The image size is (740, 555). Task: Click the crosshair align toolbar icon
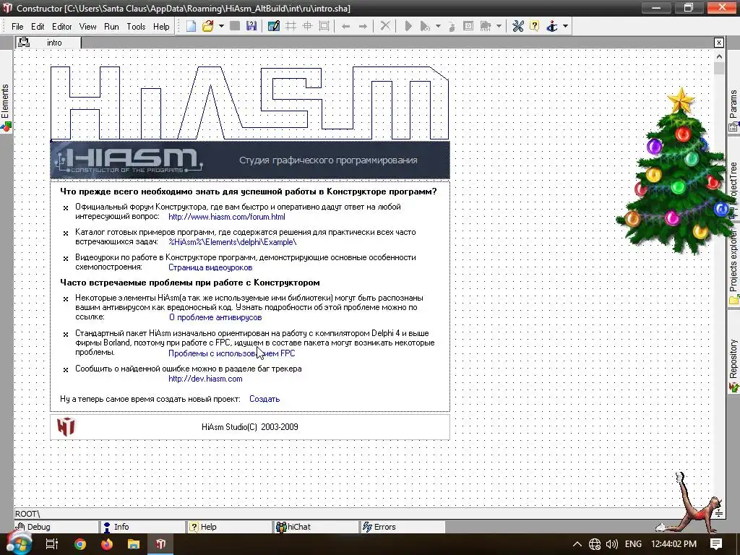307,27
